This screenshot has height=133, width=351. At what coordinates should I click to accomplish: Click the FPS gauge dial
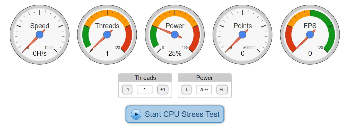coord(310,34)
